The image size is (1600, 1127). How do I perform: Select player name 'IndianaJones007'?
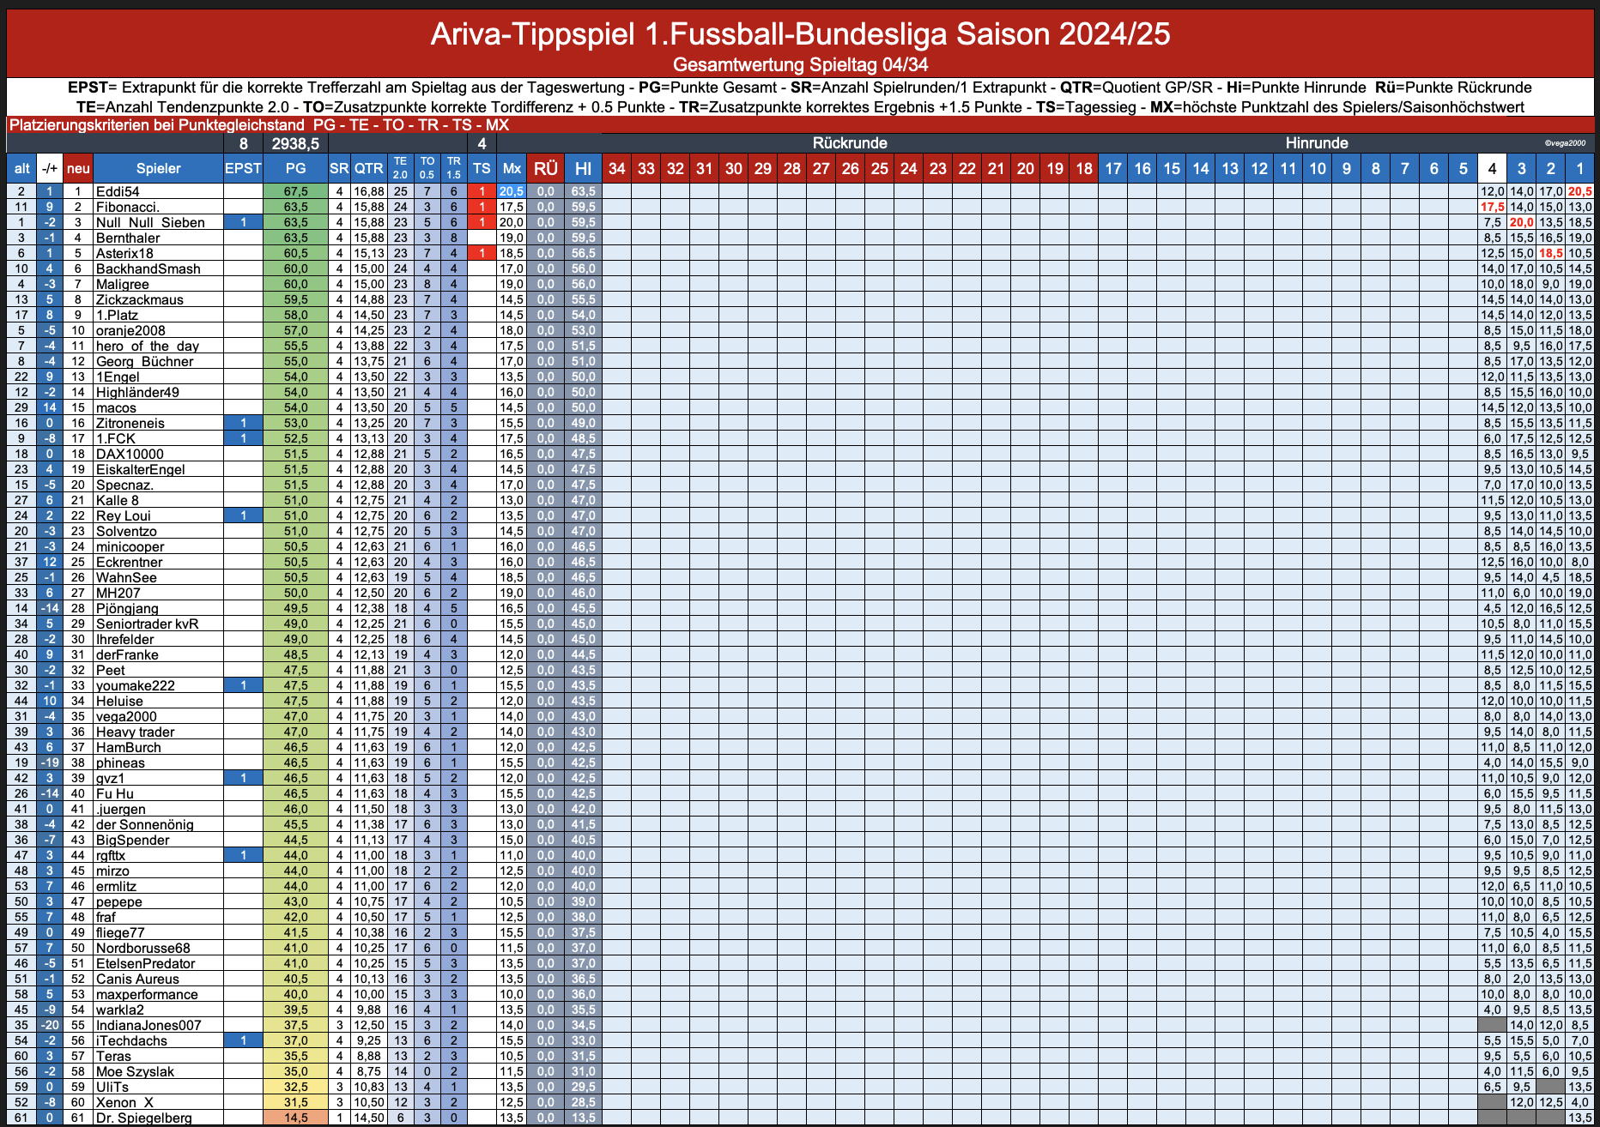pyautogui.click(x=148, y=1025)
